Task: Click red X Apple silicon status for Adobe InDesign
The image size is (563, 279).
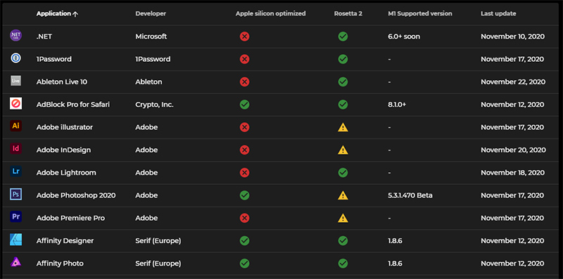Action: click(x=244, y=150)
